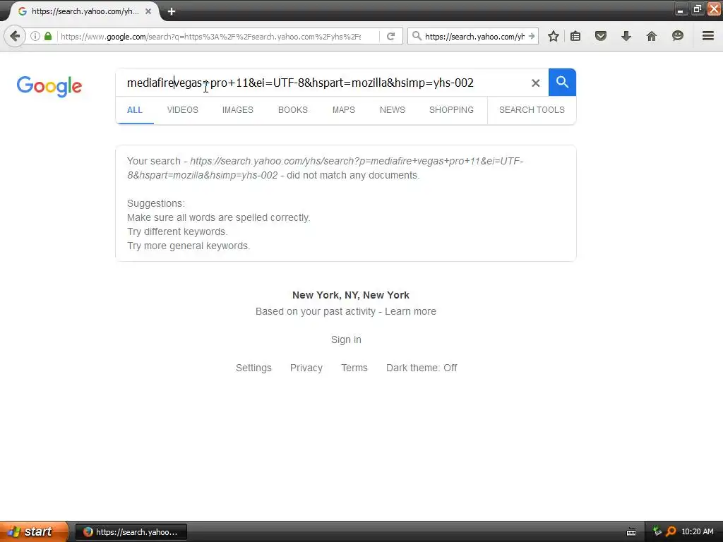Open the BOOKS results tab
Viewport: 723px width, 542px height.
pyautogui.click(x=293, y=109)
